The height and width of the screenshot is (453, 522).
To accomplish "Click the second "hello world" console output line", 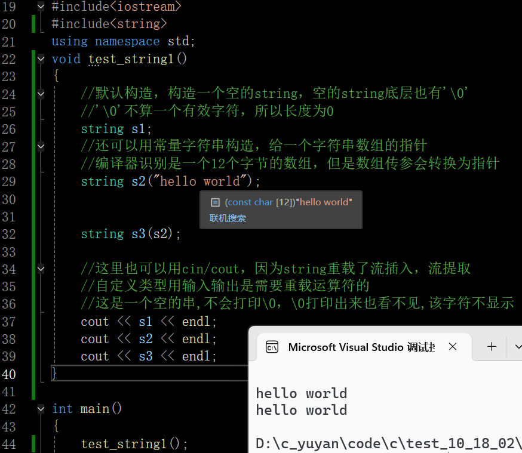I will pos(301,410).
